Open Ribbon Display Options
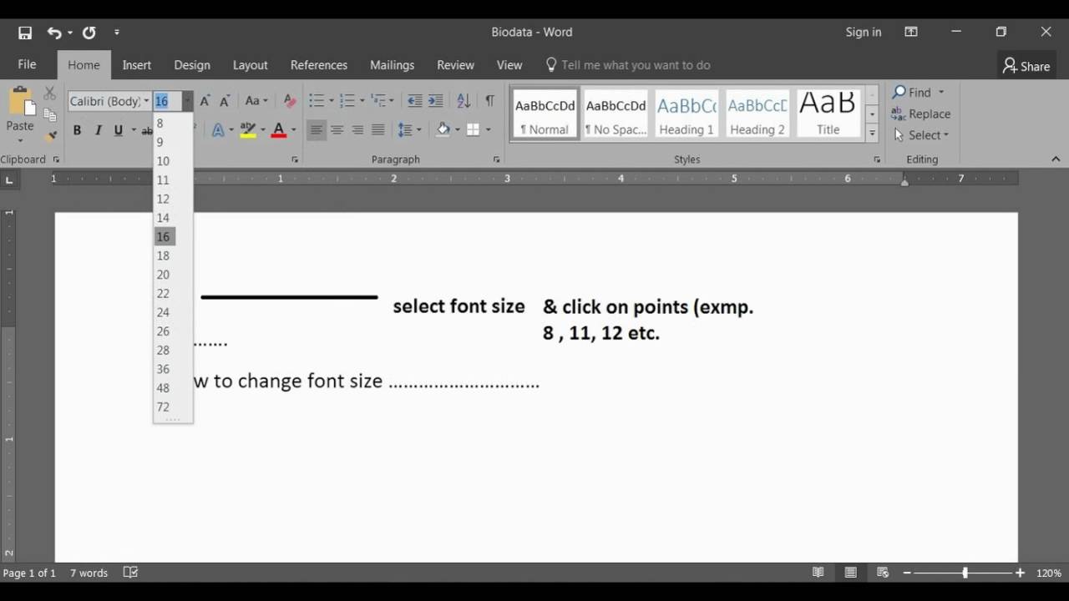The width and height of the screenshot is (1069, 601). tap(911, 32)
